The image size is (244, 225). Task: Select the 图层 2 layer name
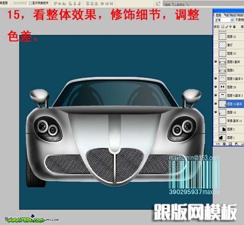231,129
